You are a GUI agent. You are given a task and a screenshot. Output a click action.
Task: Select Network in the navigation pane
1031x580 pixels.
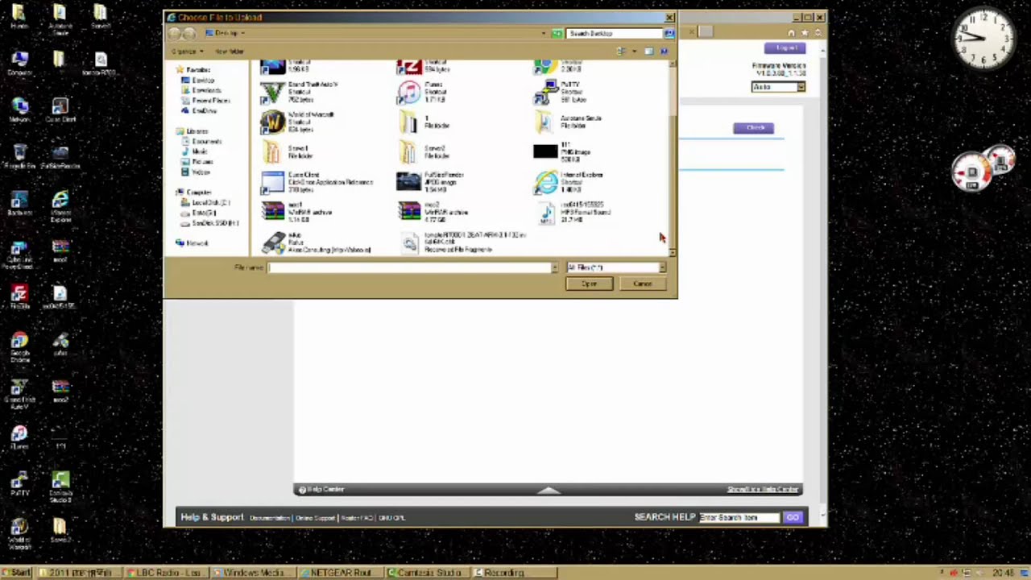[193, 242]
